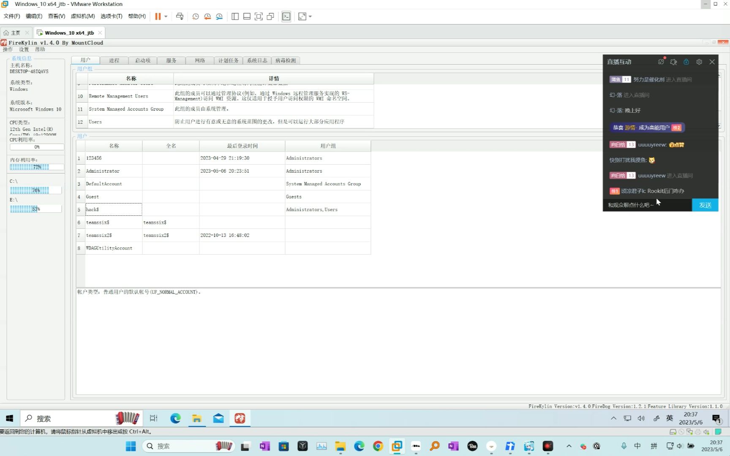Close the Windows_10 x64_jtb tab
The height and width of the screenshot is (456, 730).
pos(100,33)
